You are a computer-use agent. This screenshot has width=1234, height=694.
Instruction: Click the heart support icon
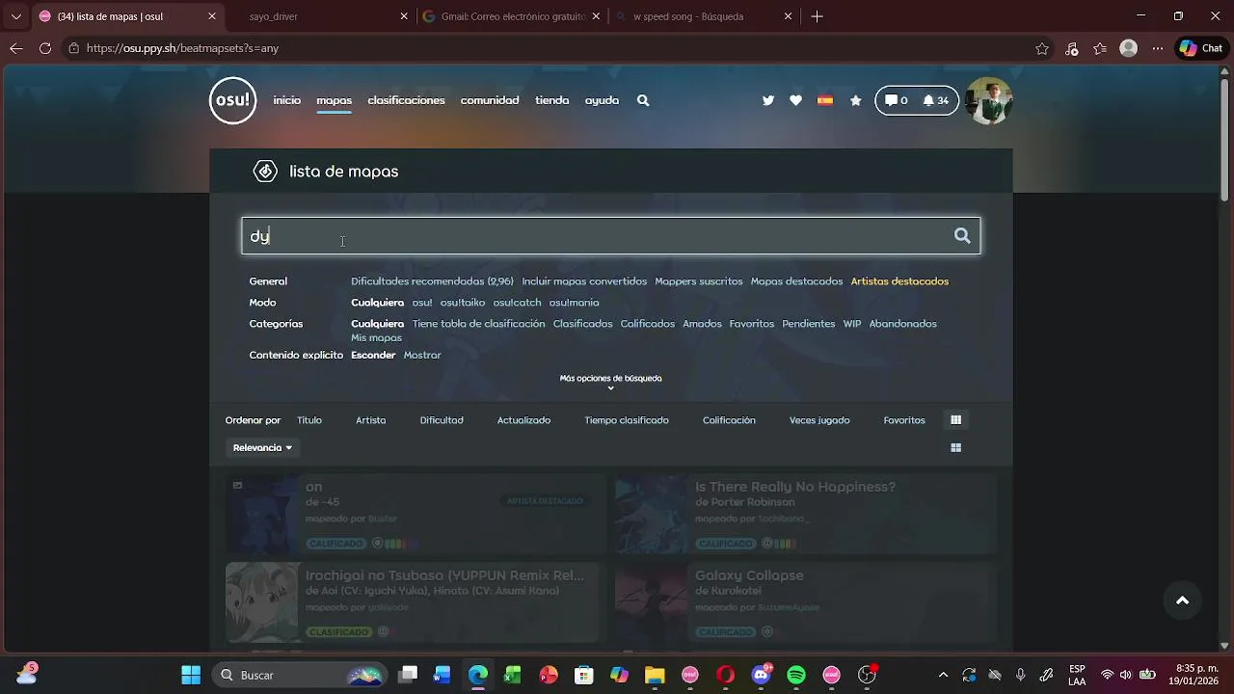795,100
